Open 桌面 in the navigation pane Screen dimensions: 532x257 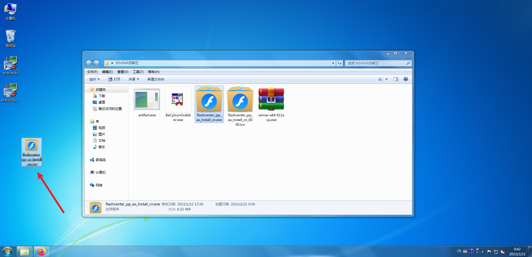pyautogui.click(x=102, y=102)
